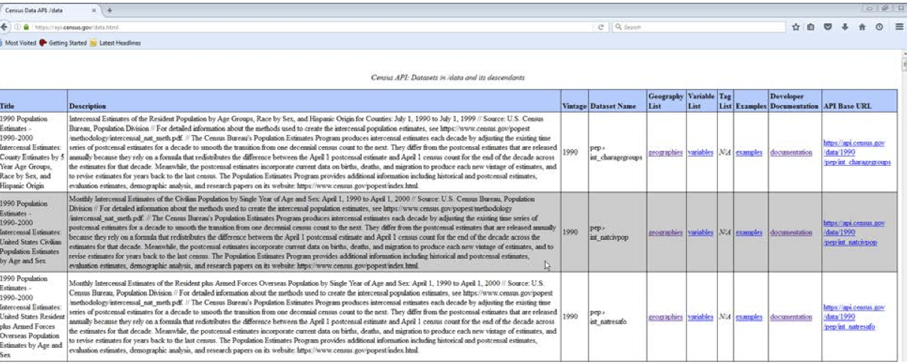Image resolution: width=907 pixels, height=363 pixels.
Task: Select the Census Data API /data tab
Action: 50,10
